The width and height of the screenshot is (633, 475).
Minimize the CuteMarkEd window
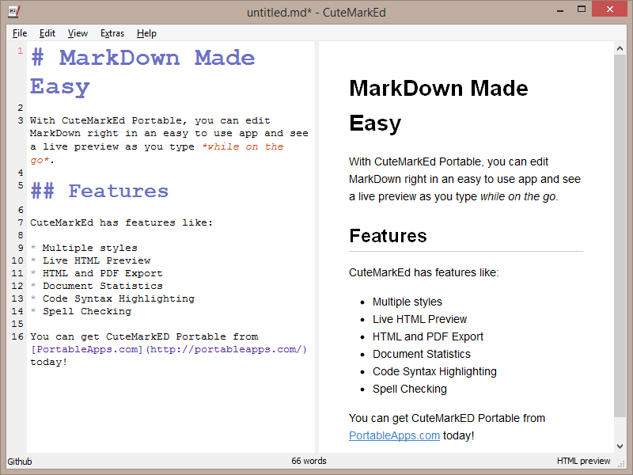pyautogui.click(x=548, y=9)
